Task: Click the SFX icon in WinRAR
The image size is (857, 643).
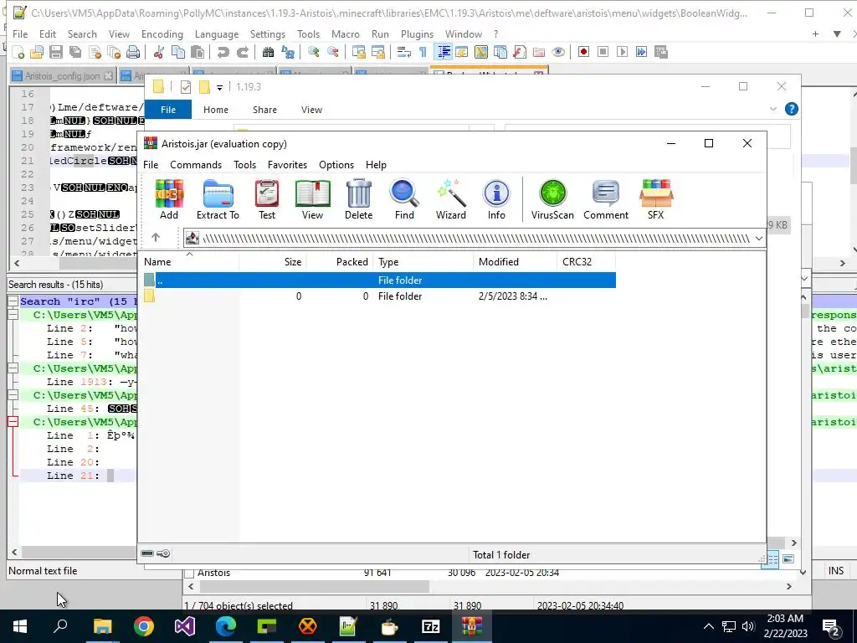Action: 656,199
